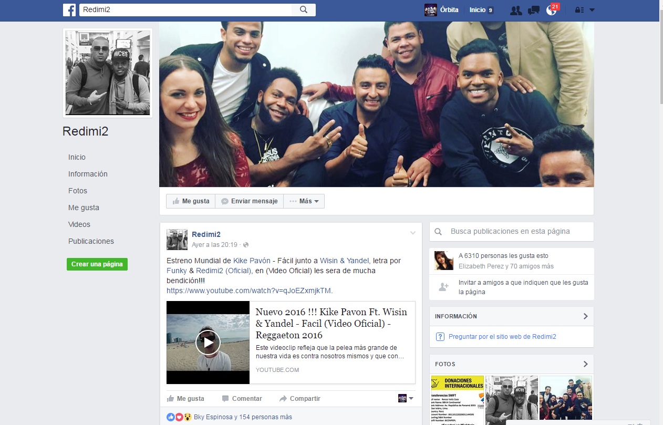Open the comment-as identity selector dropdown

click(406, 398)
